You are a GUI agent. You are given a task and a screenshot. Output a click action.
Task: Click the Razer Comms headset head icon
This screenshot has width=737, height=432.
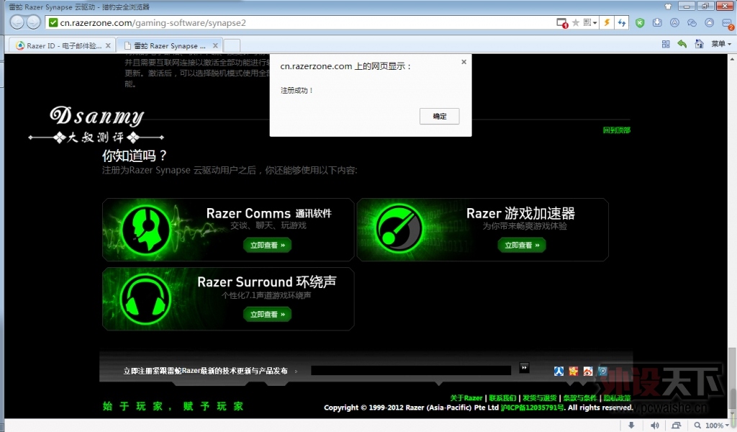tap(145, 230)
